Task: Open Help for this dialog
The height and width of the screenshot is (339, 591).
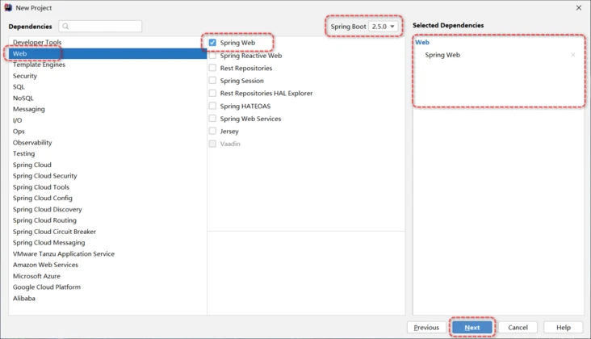Action: coord(564,328)
